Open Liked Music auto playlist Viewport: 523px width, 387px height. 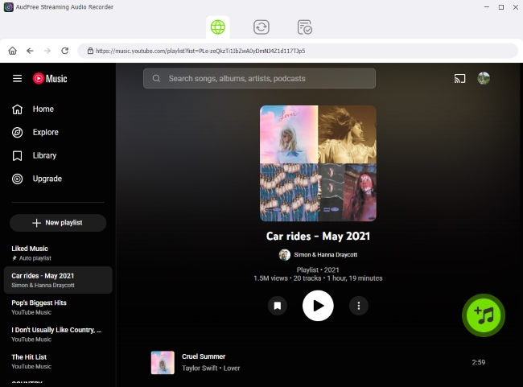(x=58, y=253)
